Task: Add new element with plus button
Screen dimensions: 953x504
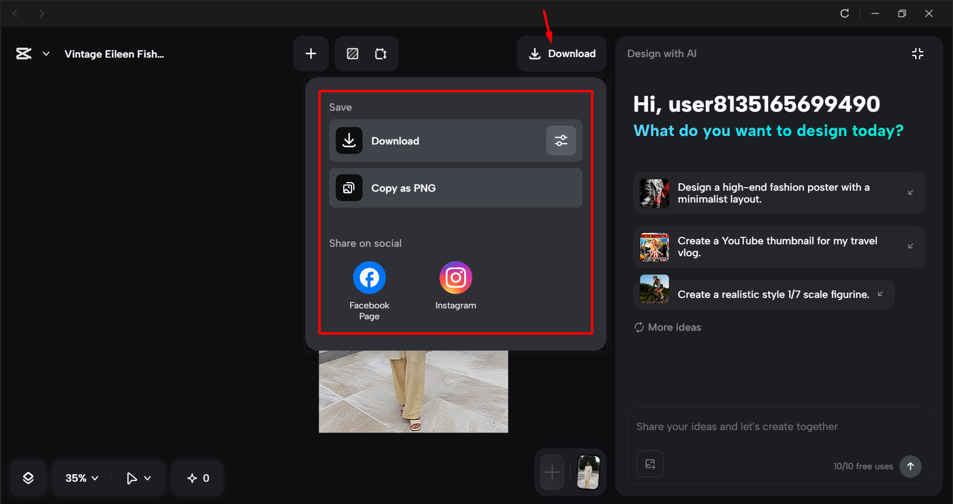Action: [311, 54]
